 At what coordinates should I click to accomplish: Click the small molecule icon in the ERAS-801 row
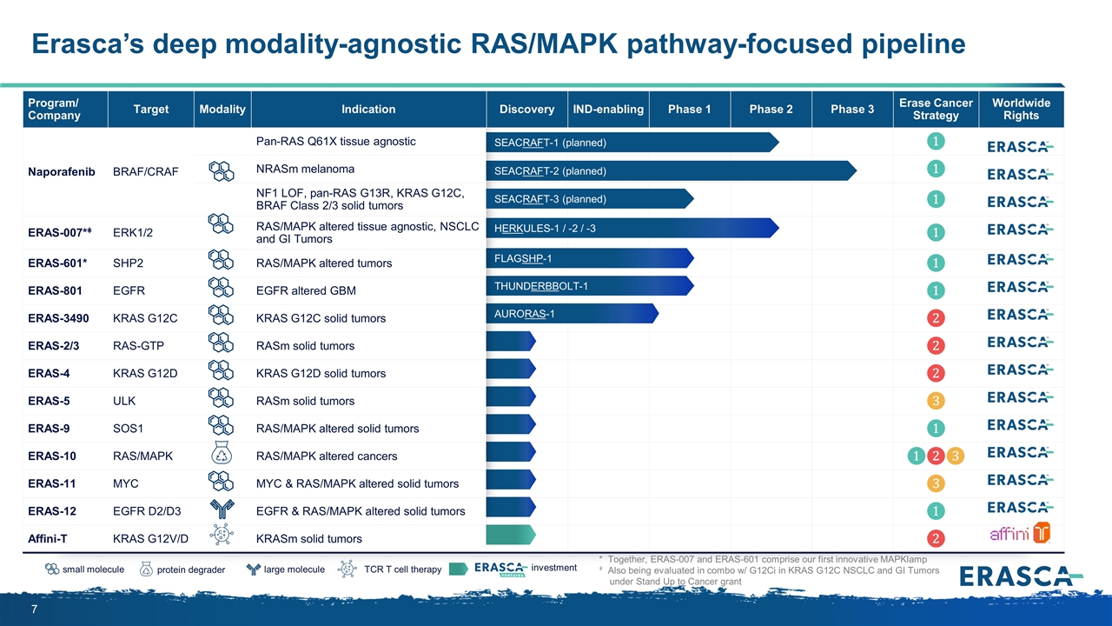(x=222, y=288)
